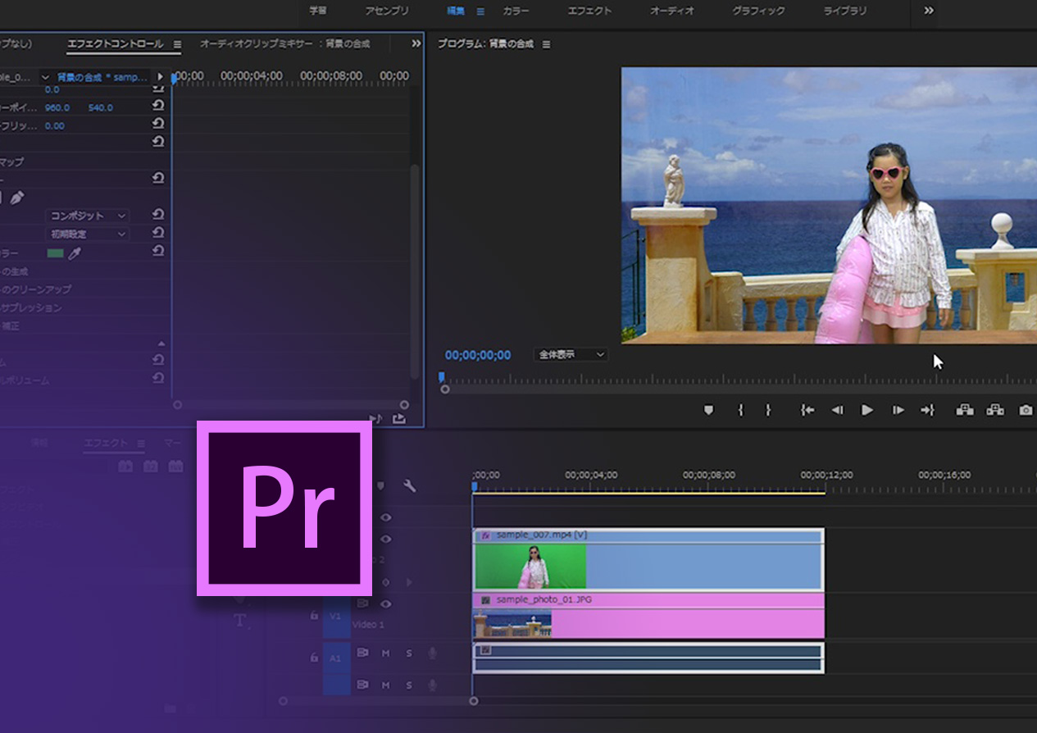Click the Play button in Program monitor
The width and height of the screenshot is (1037, 733).
point(866,410)
